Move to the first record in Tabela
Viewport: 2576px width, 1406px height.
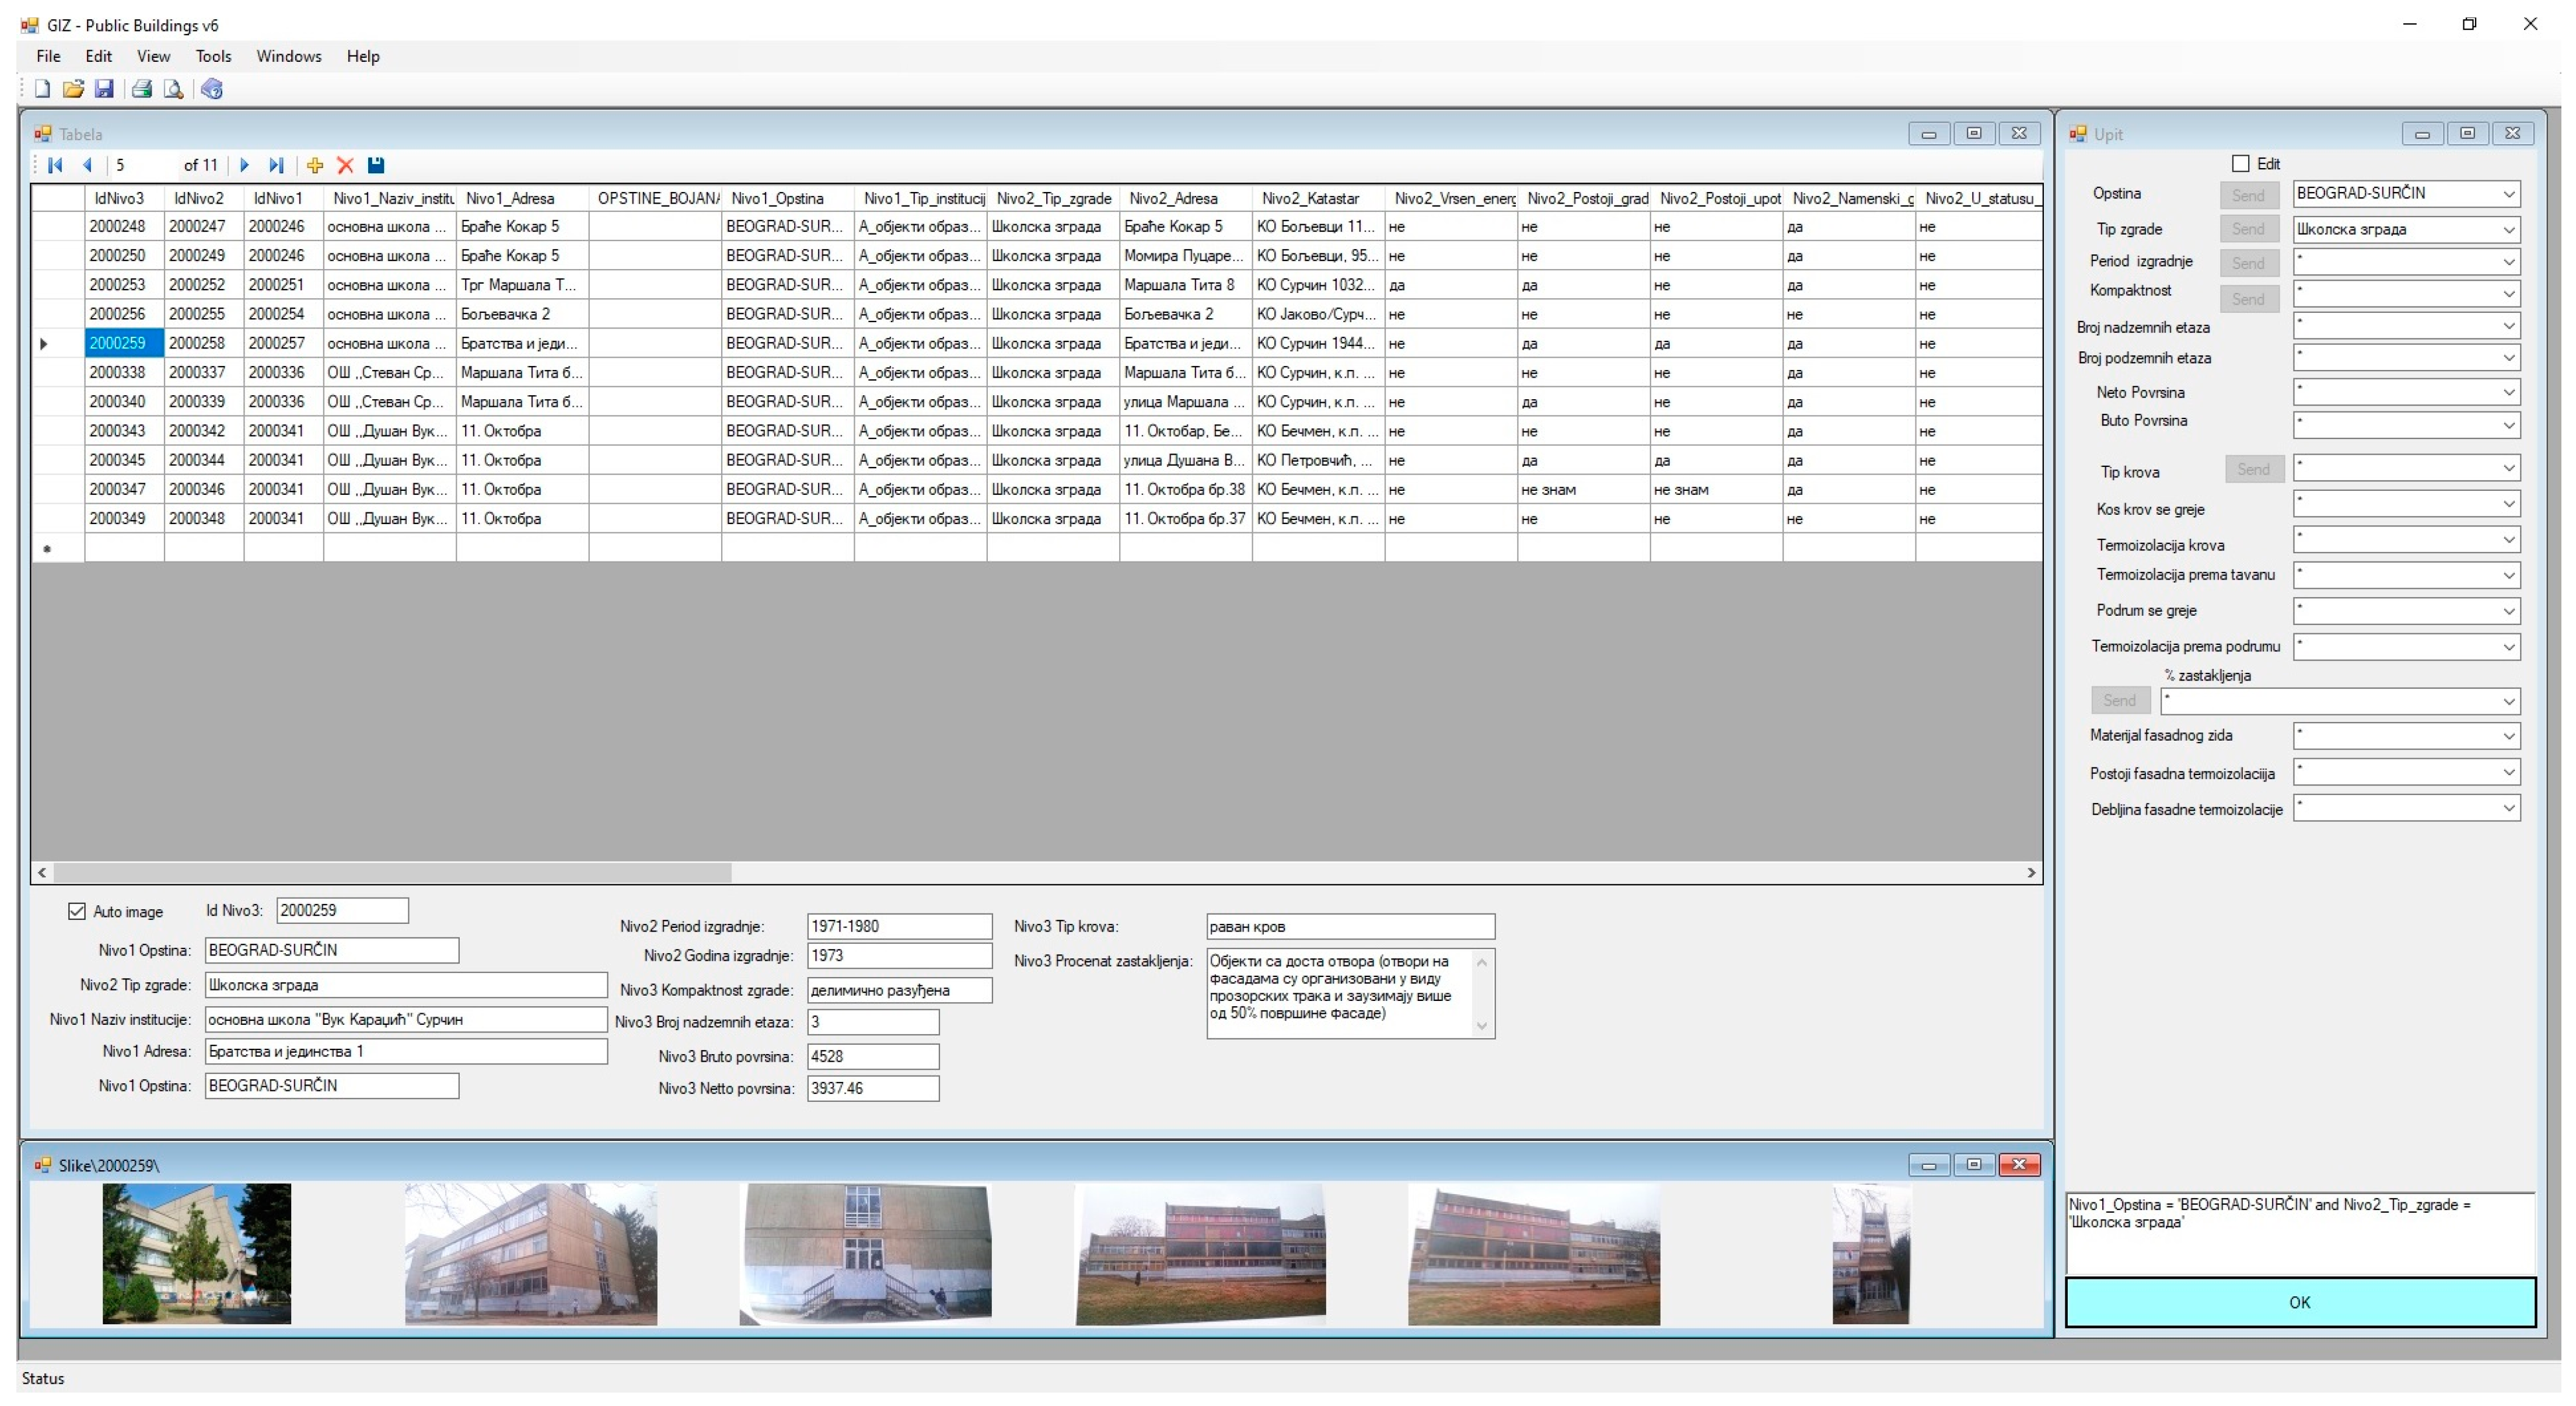[x=55, y=165]
